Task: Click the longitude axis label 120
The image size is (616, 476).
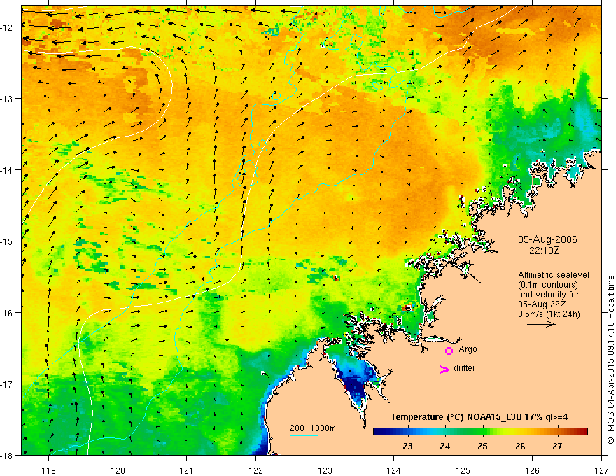Action: click(118, 470)
